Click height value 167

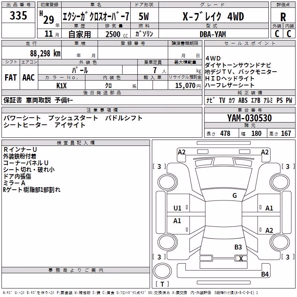286,134
